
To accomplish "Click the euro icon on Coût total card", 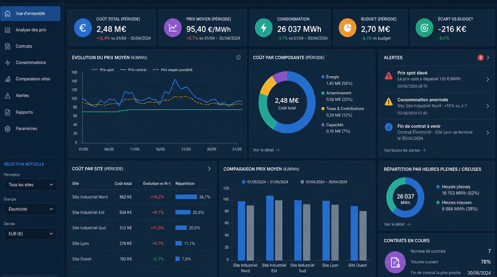I will pos(83,28).
